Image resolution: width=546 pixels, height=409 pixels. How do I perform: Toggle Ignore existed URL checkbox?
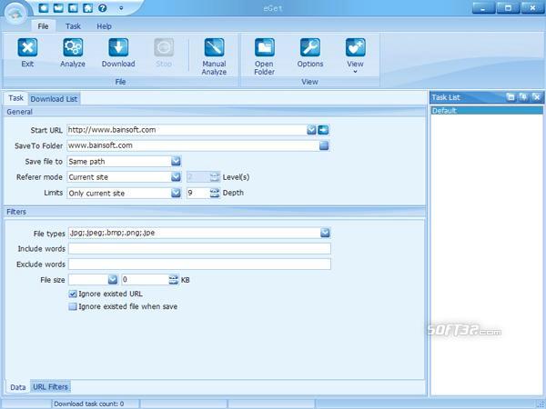click(73, 294)
